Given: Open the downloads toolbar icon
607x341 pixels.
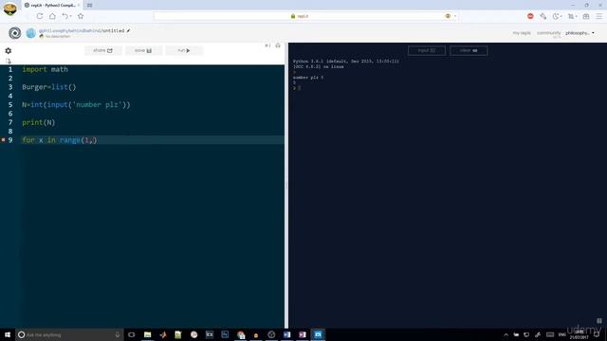Looking at the screenshot, I should (x=571, y=16).
